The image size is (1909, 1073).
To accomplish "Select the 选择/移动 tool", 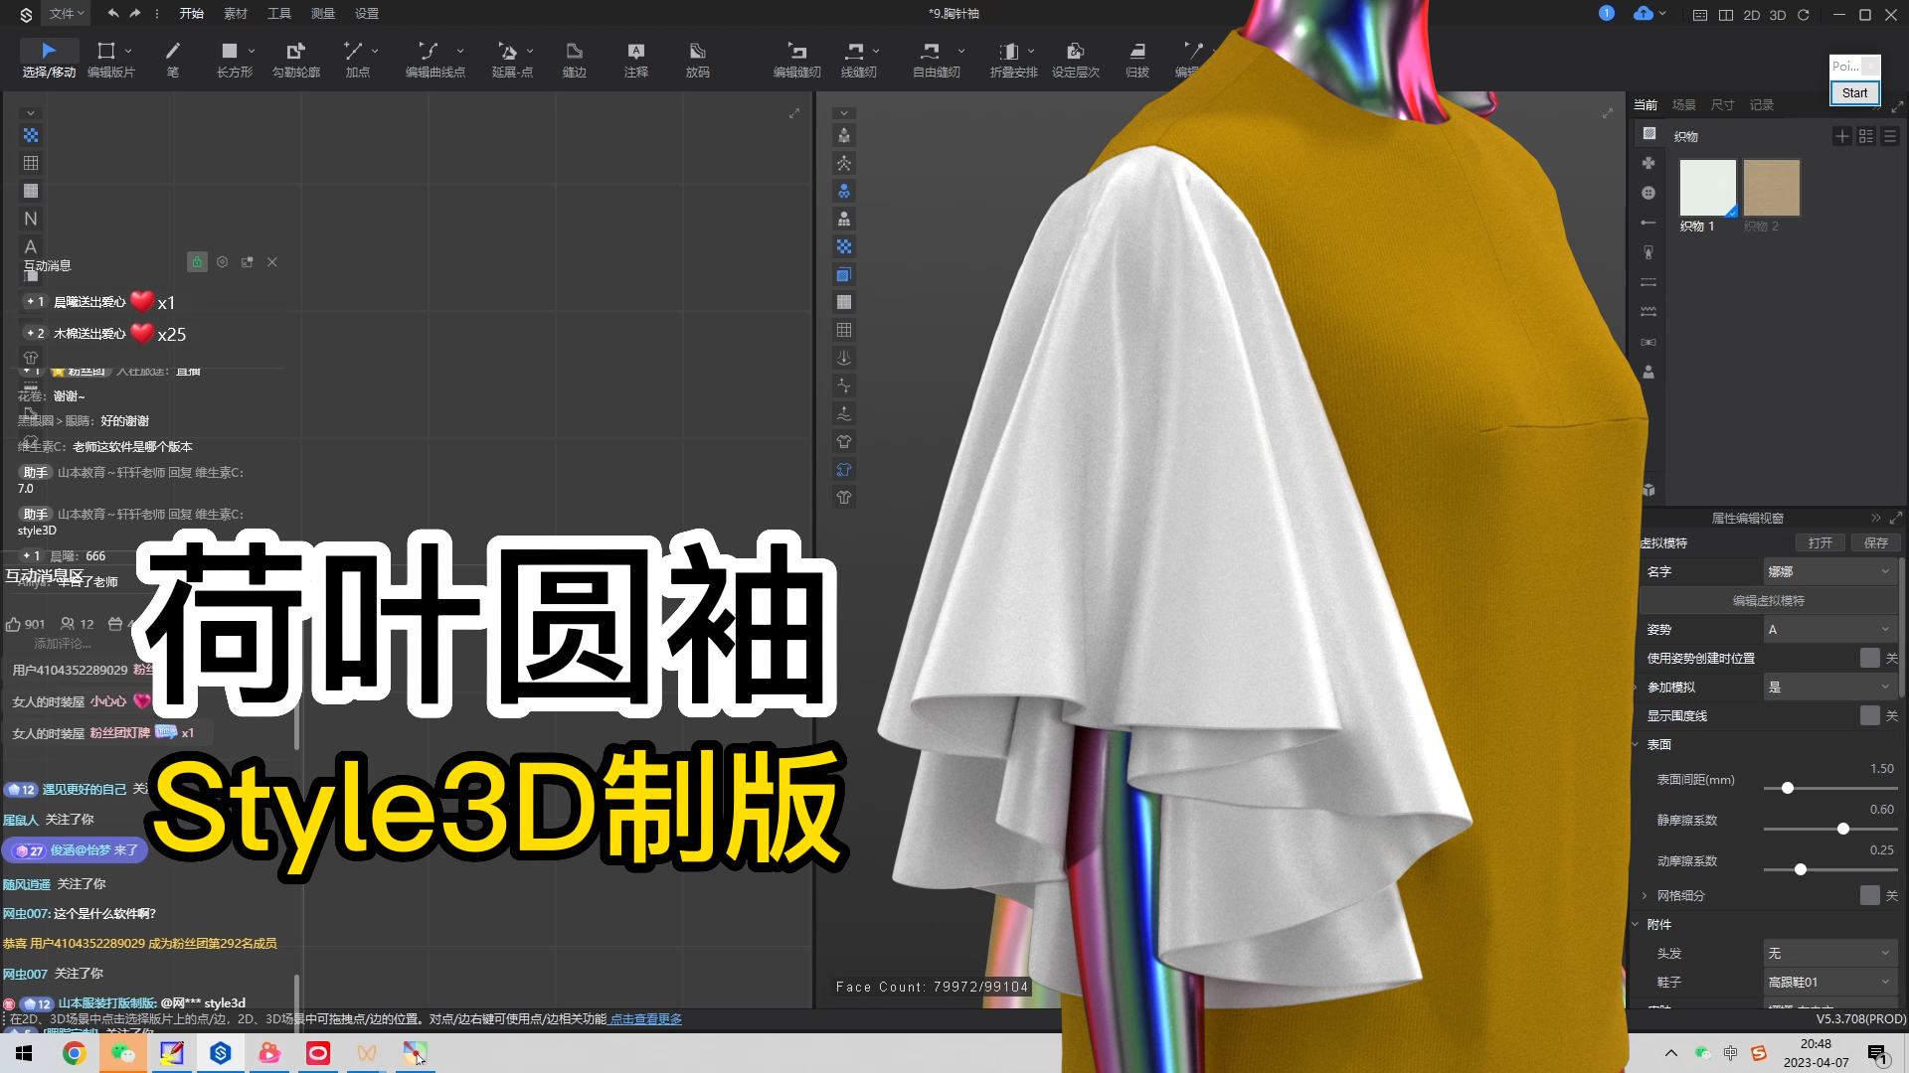I will coord(49,60).
